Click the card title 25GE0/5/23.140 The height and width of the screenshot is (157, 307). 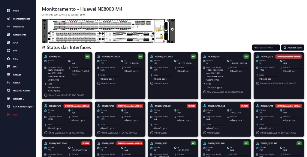(x=216, y=143)
